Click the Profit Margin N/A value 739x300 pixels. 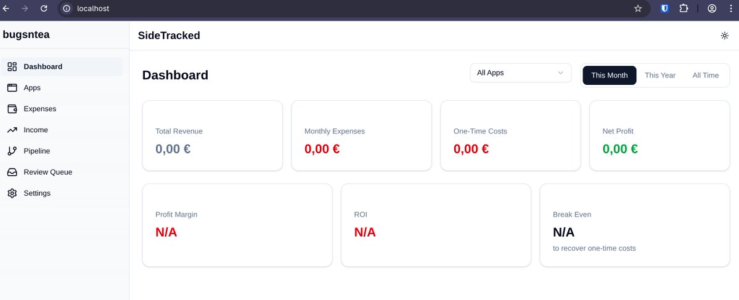pyautogui.click(x=166, y=232)
